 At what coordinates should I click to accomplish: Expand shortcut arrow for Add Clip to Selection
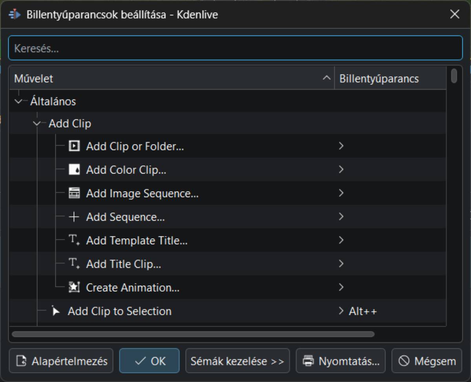[x=341, y=311]
